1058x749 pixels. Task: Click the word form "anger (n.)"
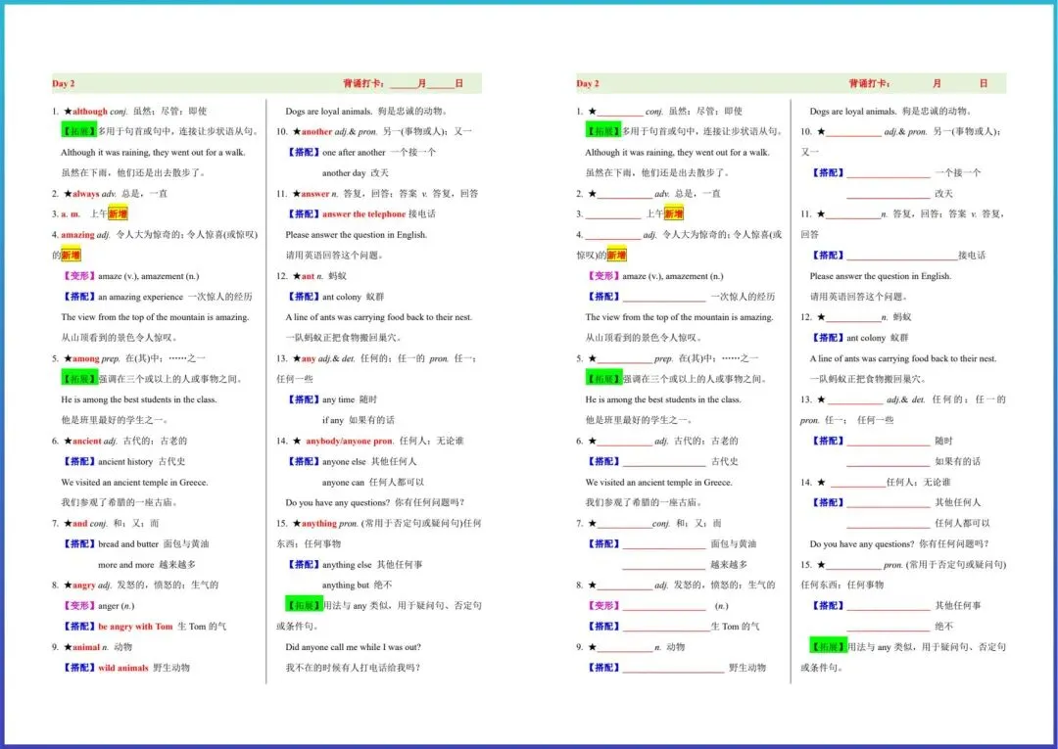pyautogui.click(x=116, y=606)
